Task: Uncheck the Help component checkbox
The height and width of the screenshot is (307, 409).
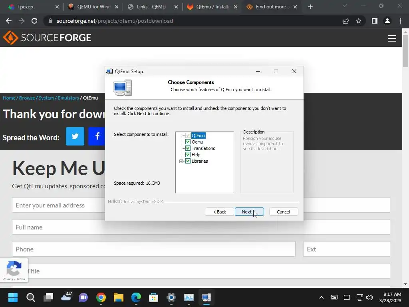Action: coord(188,155)
